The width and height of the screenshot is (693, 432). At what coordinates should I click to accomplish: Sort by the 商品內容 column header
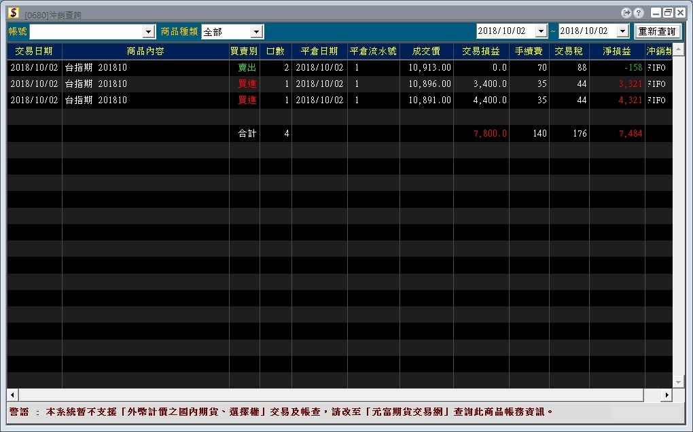tap(145, 51)
